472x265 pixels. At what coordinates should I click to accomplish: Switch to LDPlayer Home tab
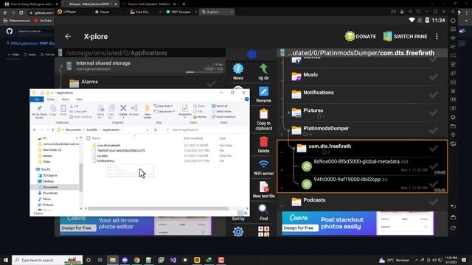(x=102, y=12)
